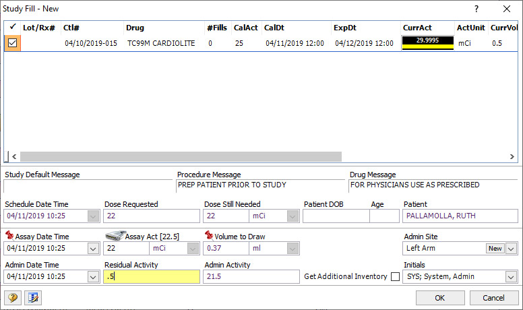Image resolution: width=523 pixels, height=310 pixels.
Task: Open the Dose Still Needed unit dropdown
Action: point(293,216)
